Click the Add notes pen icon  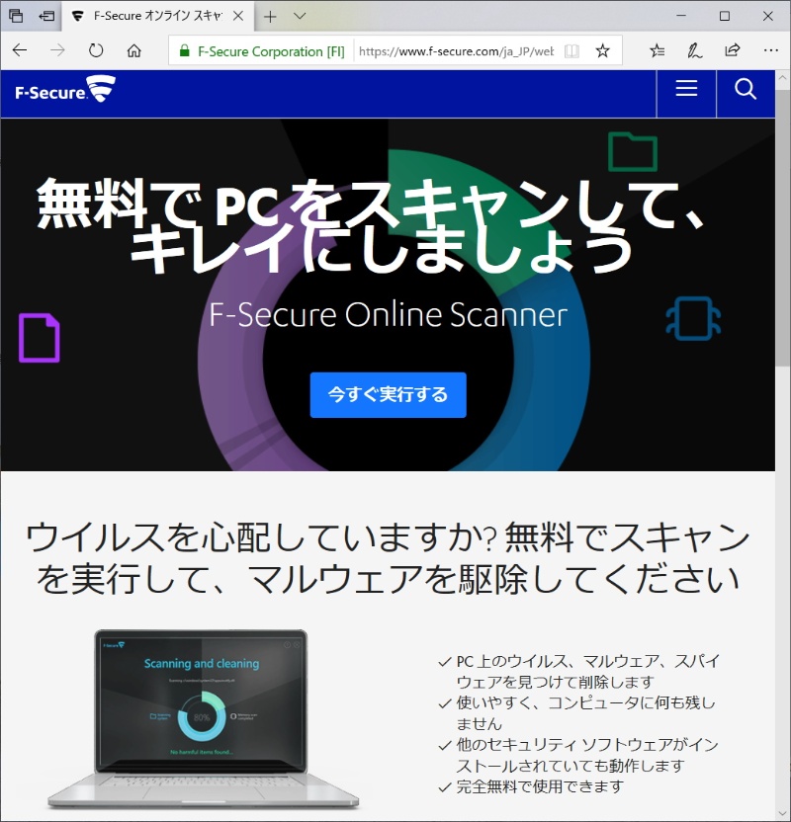click(695, 50)
